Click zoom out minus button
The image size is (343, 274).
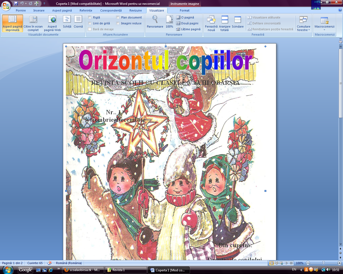[308, 263]
